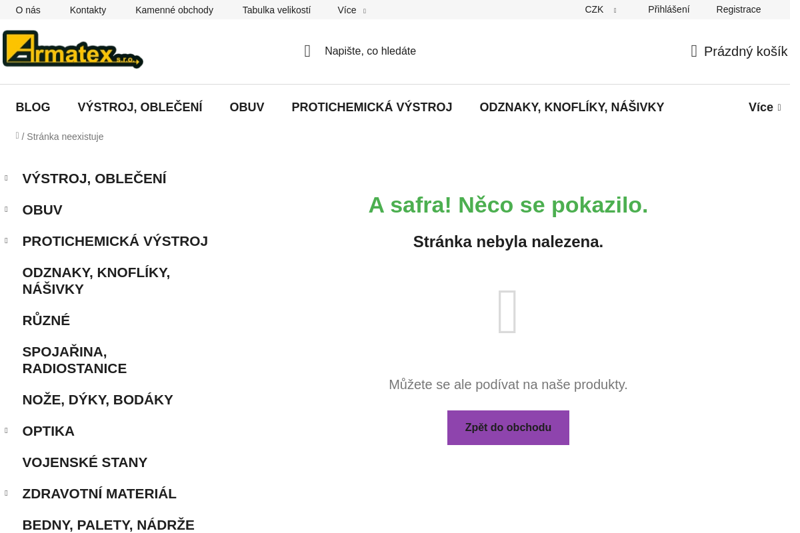Click the shopping cart icon
Viewport: 800px width, 533px height.
694,51
